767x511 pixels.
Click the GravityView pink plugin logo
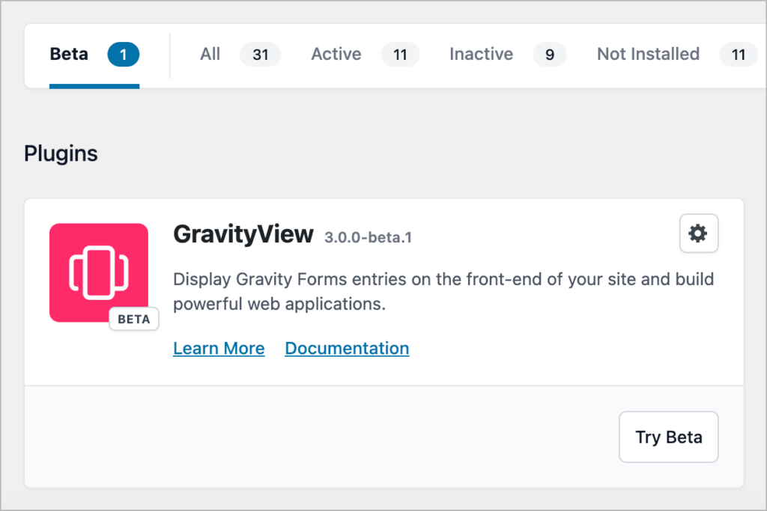(x=99, y=272)
